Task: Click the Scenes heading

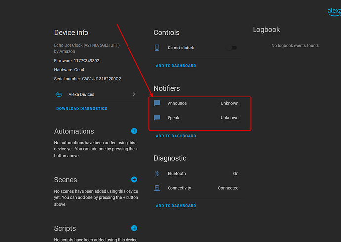Action: (65, 180)
